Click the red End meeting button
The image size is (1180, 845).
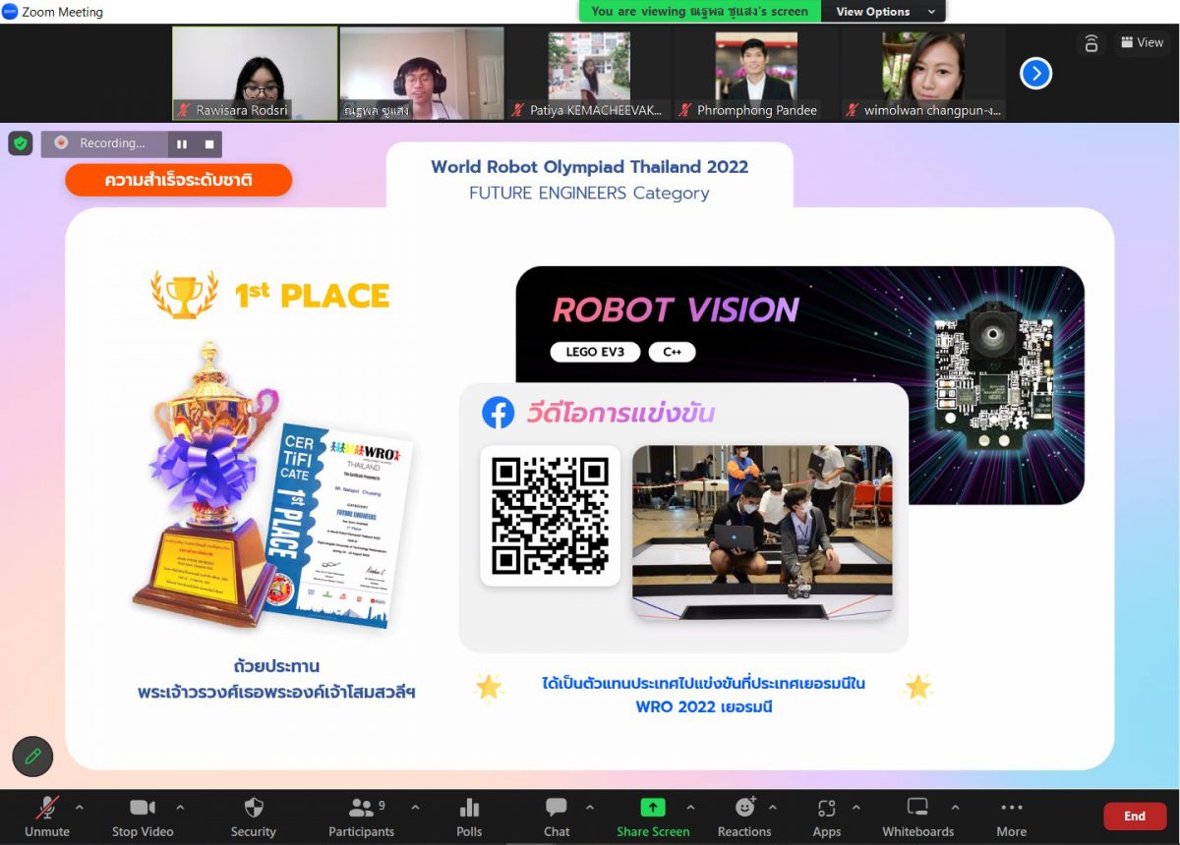click(1135, 816)
